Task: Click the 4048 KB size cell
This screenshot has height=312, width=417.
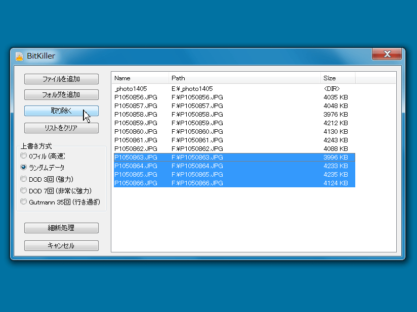Action: click(336, 106)
